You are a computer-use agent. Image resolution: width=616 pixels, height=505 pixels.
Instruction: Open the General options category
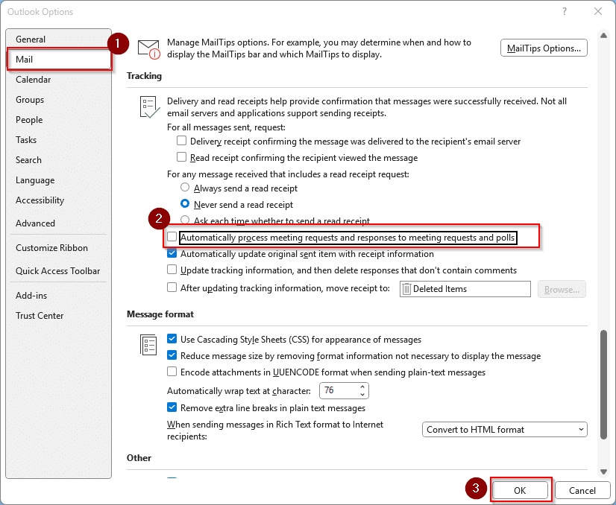tap(59, 39)
